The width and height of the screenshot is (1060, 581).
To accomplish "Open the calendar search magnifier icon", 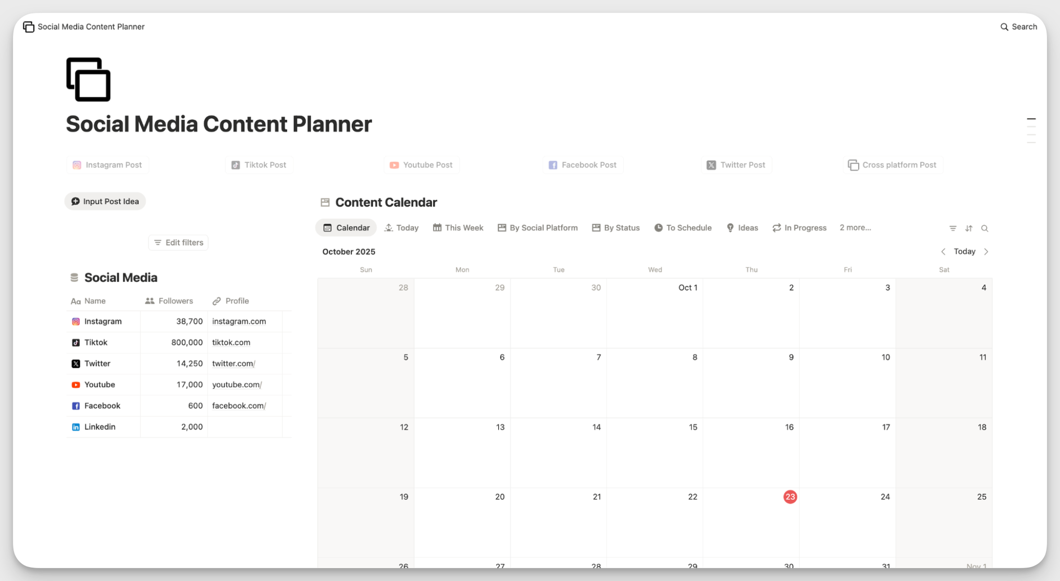I will tap(985, 228).
